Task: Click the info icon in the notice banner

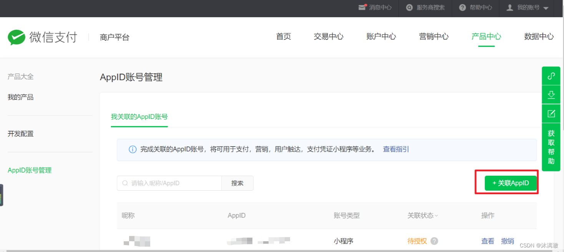Action: coord(133,150)
